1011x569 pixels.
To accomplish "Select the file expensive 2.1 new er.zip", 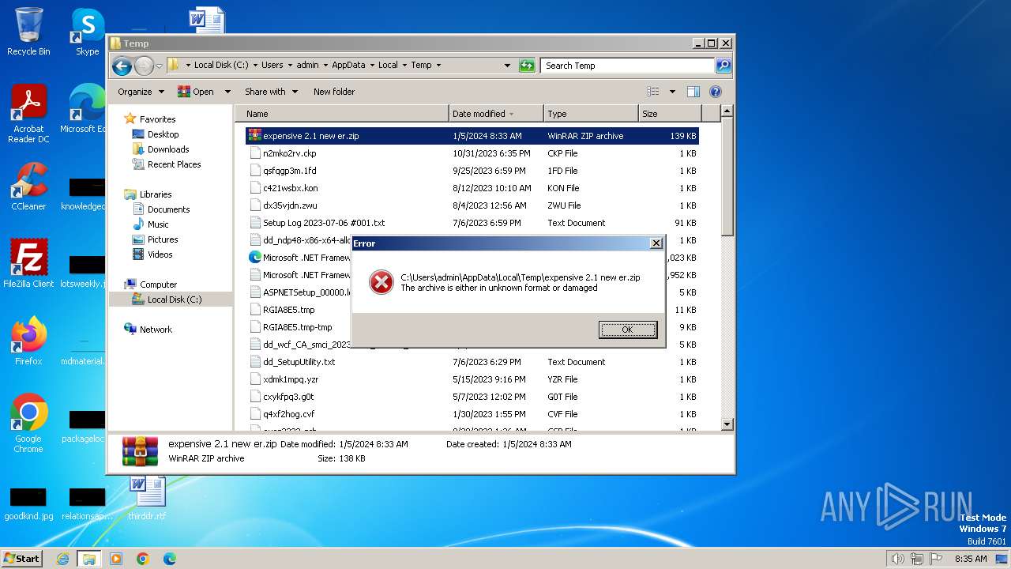I will coord(472,136).
